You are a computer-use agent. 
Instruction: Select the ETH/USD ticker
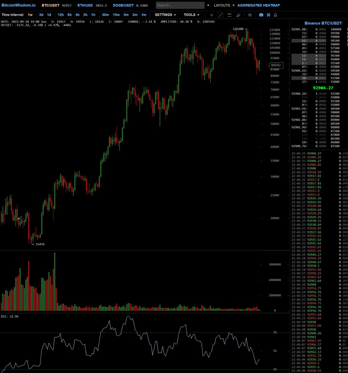coord(85,5)
